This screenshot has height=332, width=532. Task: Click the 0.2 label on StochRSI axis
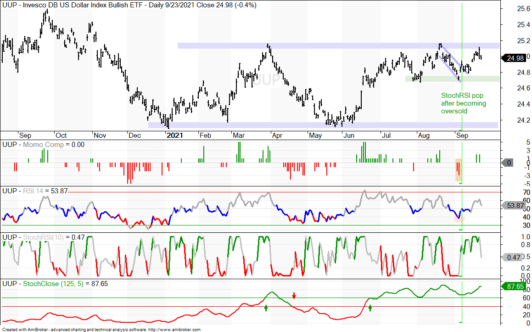(525, 268)
